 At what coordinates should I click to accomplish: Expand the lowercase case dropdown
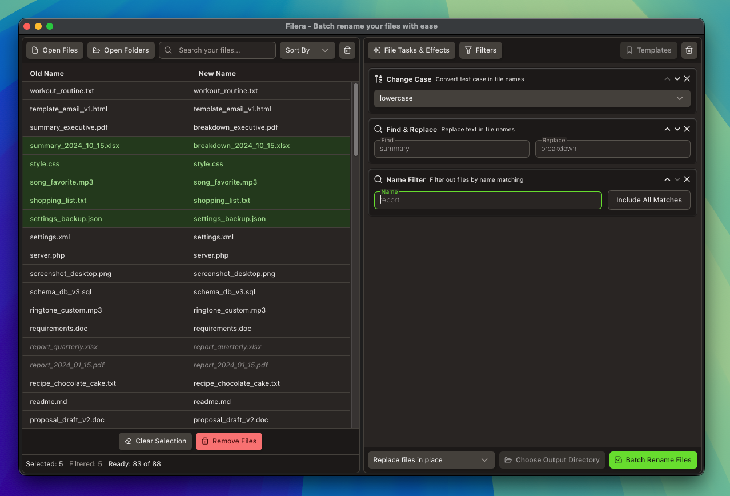point(532,98)
